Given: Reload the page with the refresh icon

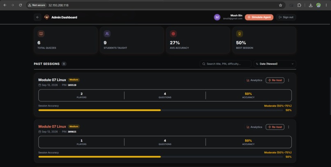Looking at the screenshot, I should click(x=21, y=5).
